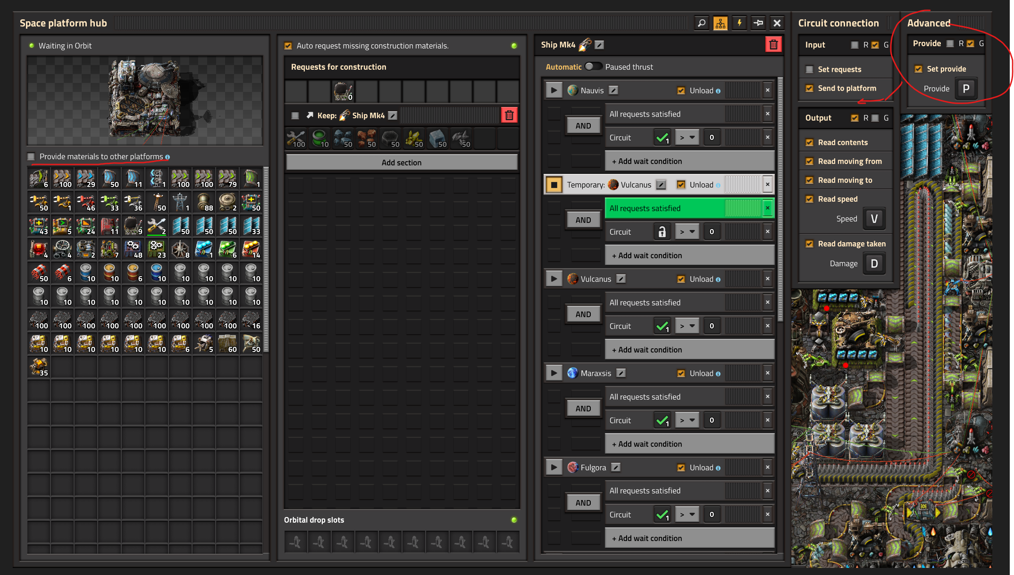Open the search tool in hub title bar
Screen dimensions: 1014x575
[x=702, y=23]
